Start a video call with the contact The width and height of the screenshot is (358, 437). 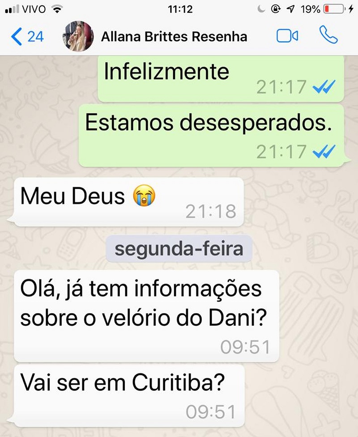(287, 36)
